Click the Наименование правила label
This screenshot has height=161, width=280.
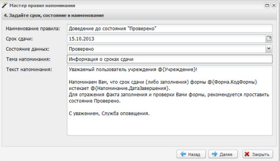pos(33,28)
